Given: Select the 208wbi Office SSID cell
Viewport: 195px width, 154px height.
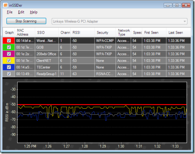Looking at the screenshot, I should [47, 54].
